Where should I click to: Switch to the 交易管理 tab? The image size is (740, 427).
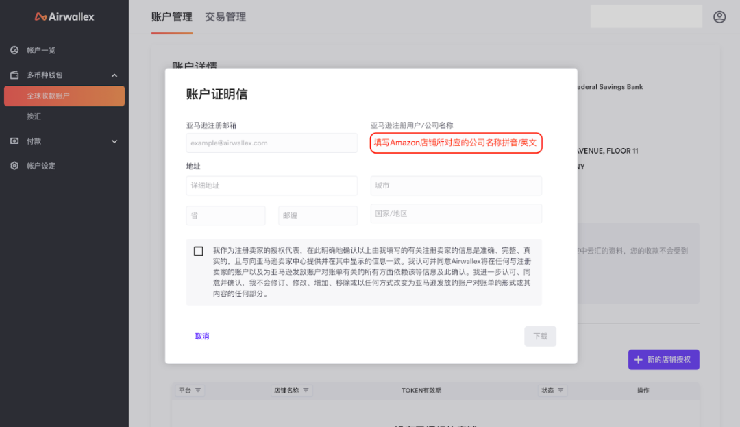pyautogui.click(x=225, y=16)
